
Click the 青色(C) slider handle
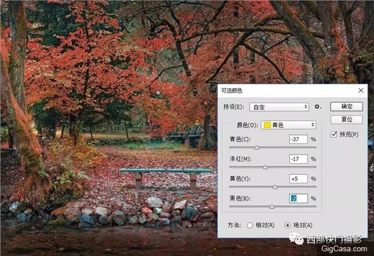pos(257,148)
